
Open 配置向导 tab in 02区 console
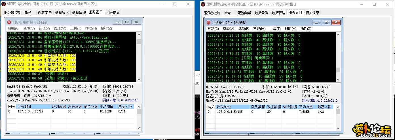(x=244, y=13)
